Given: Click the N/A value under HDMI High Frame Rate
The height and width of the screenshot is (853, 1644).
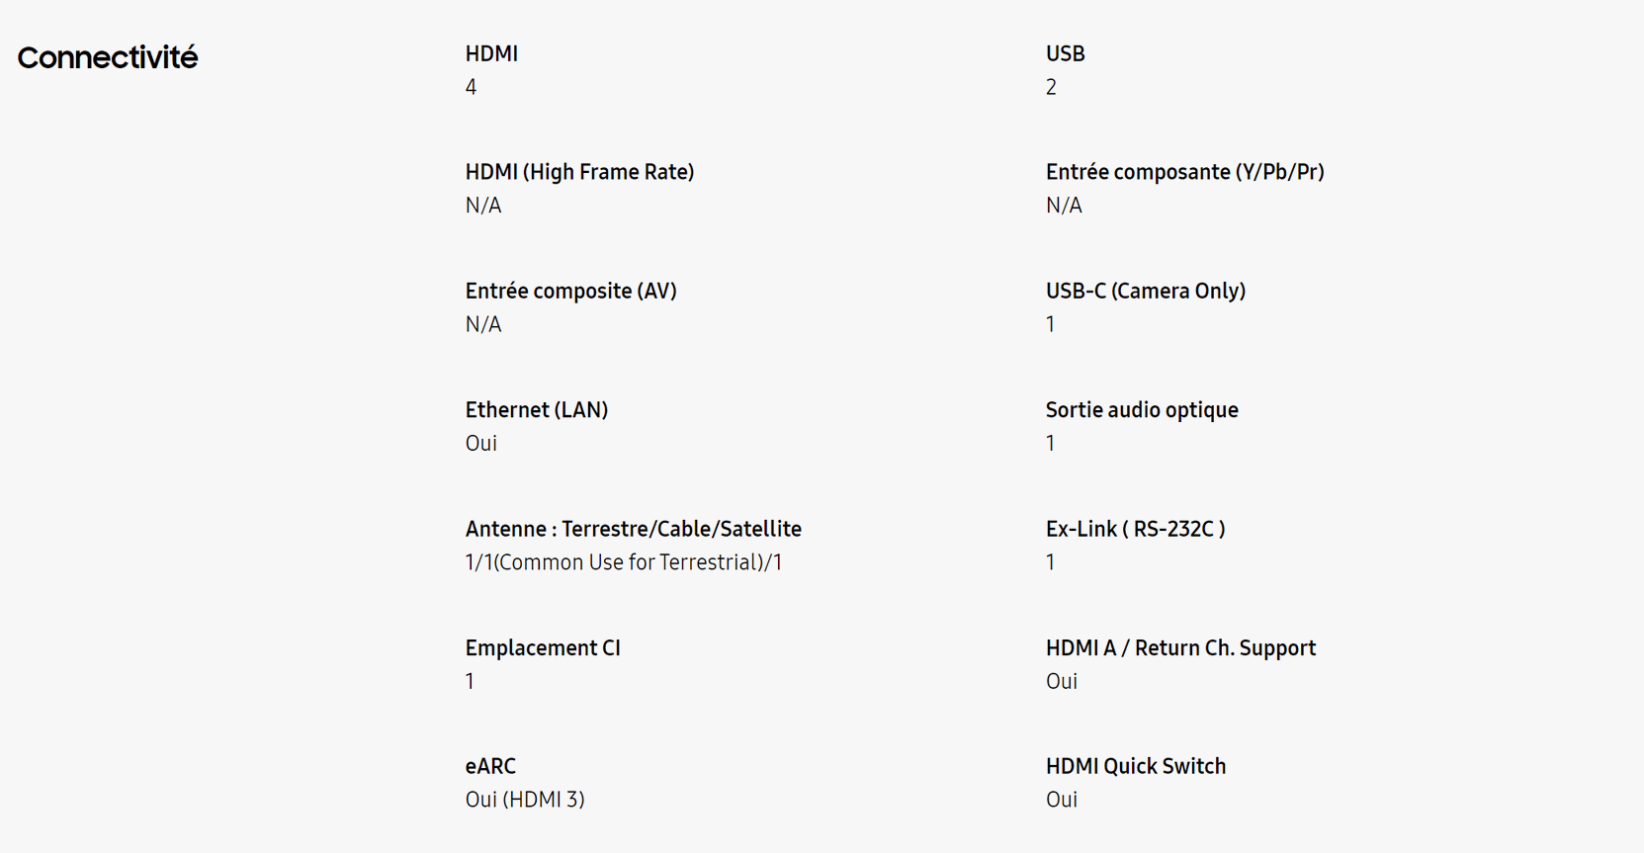Looking at the screenshot, I should [483, 206].
